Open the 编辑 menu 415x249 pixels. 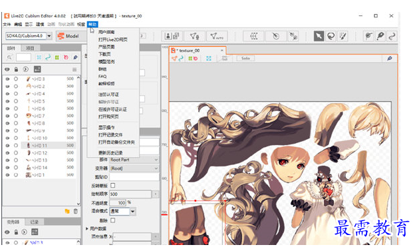(18, 25)
